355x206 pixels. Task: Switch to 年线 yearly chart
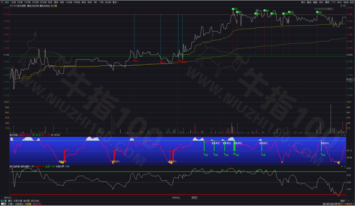(90, 2)
